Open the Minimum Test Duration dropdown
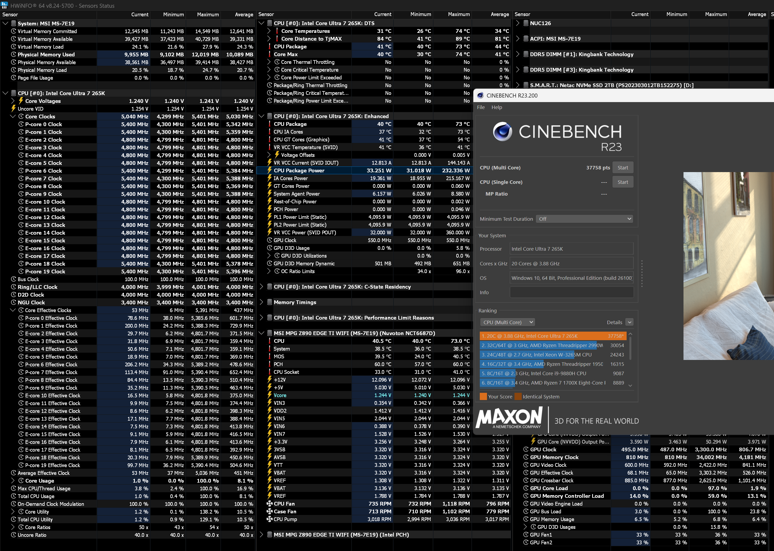The height and width of the screenshot is (551, 774). 585,219
